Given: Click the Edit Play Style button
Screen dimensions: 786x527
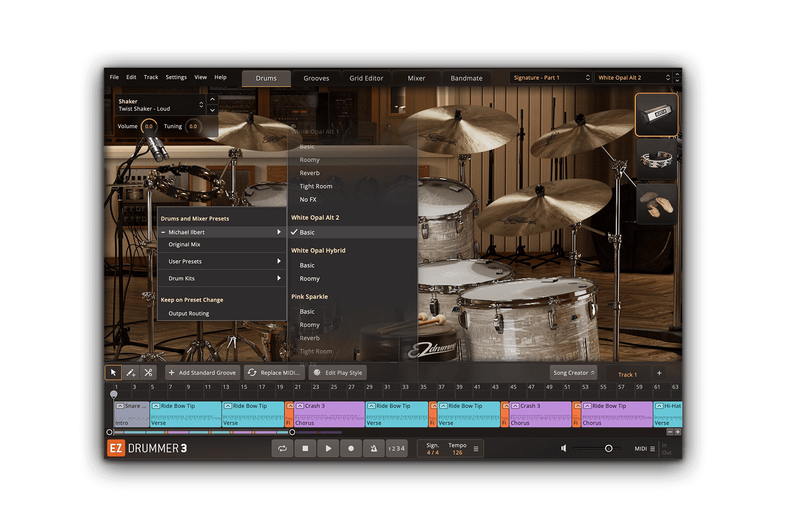Looking at the screenshot, I should (338, 373).
